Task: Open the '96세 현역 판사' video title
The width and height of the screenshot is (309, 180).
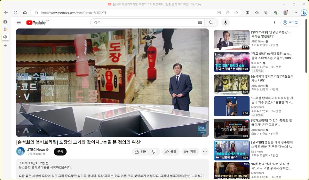Action: (x=271, y=166)
